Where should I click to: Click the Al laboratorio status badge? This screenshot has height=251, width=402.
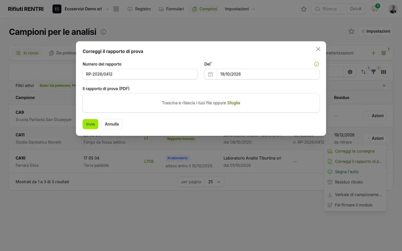(x=178, y=158)
